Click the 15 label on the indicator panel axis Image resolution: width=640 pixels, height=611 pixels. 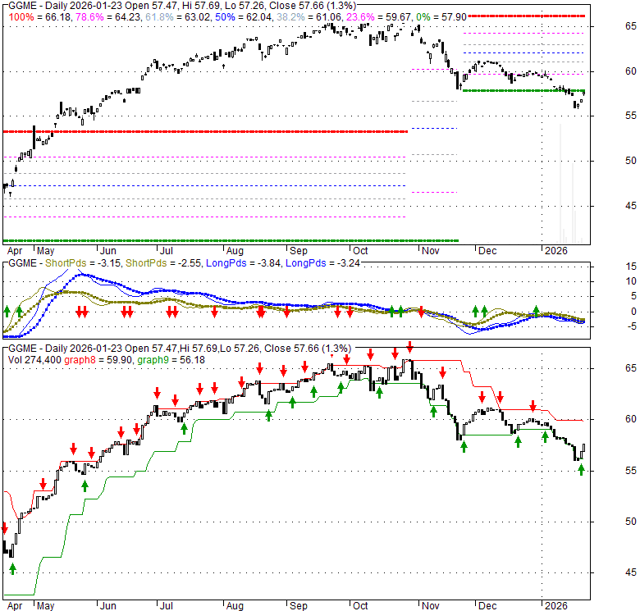(x=631, y=267)
